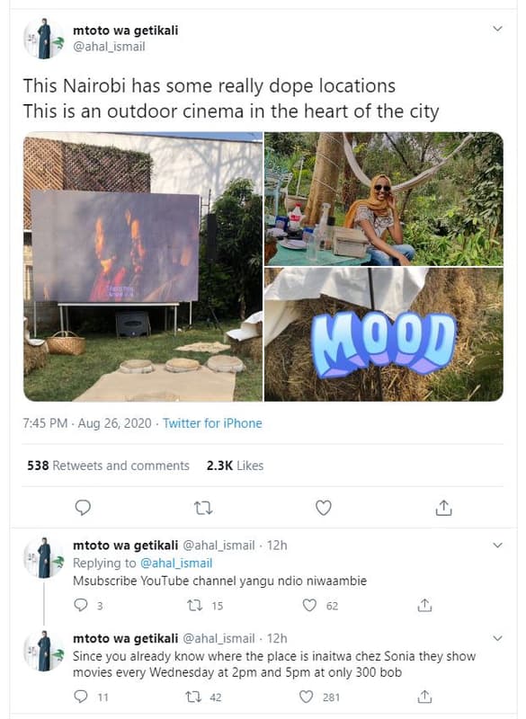View the 538 Retweets and comments list
This screenshot has width=526, height=719.
pyautogui.click(x=108, y=466)
